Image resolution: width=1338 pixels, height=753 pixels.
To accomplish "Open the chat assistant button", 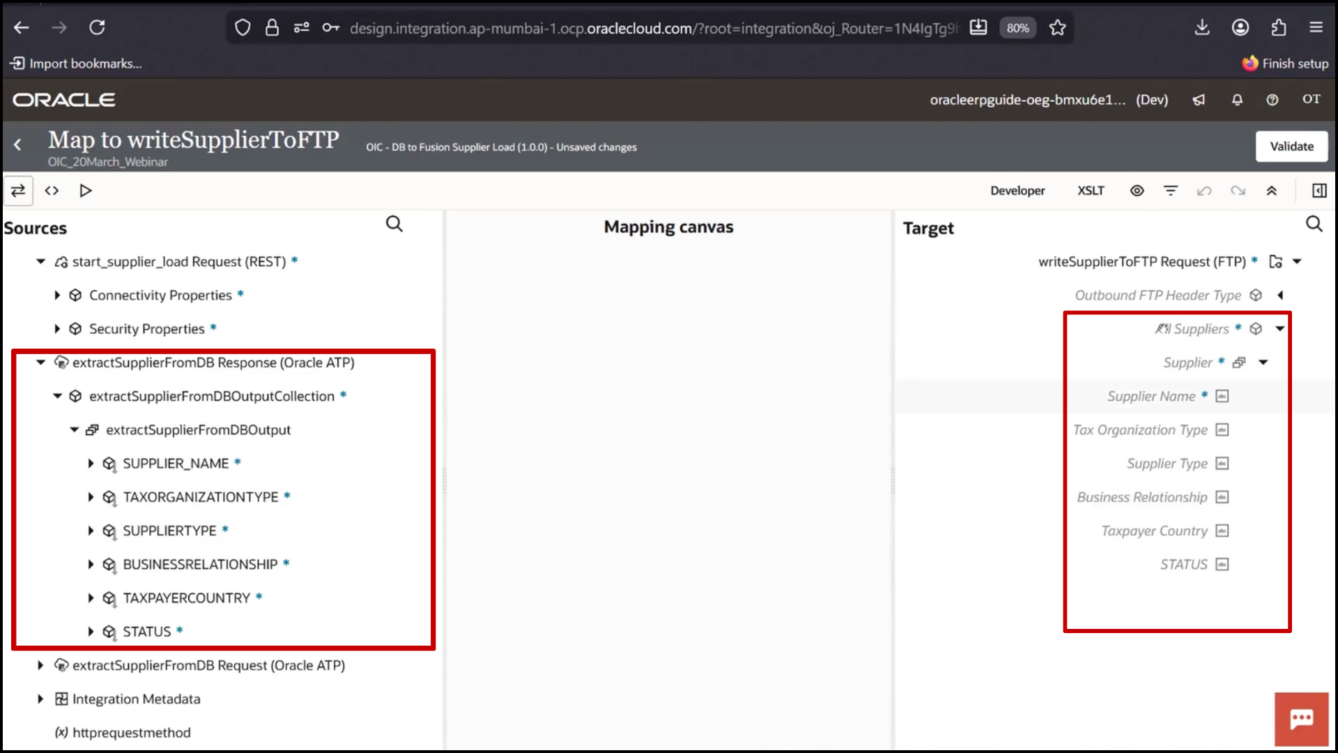I will tap(1301, 719).
